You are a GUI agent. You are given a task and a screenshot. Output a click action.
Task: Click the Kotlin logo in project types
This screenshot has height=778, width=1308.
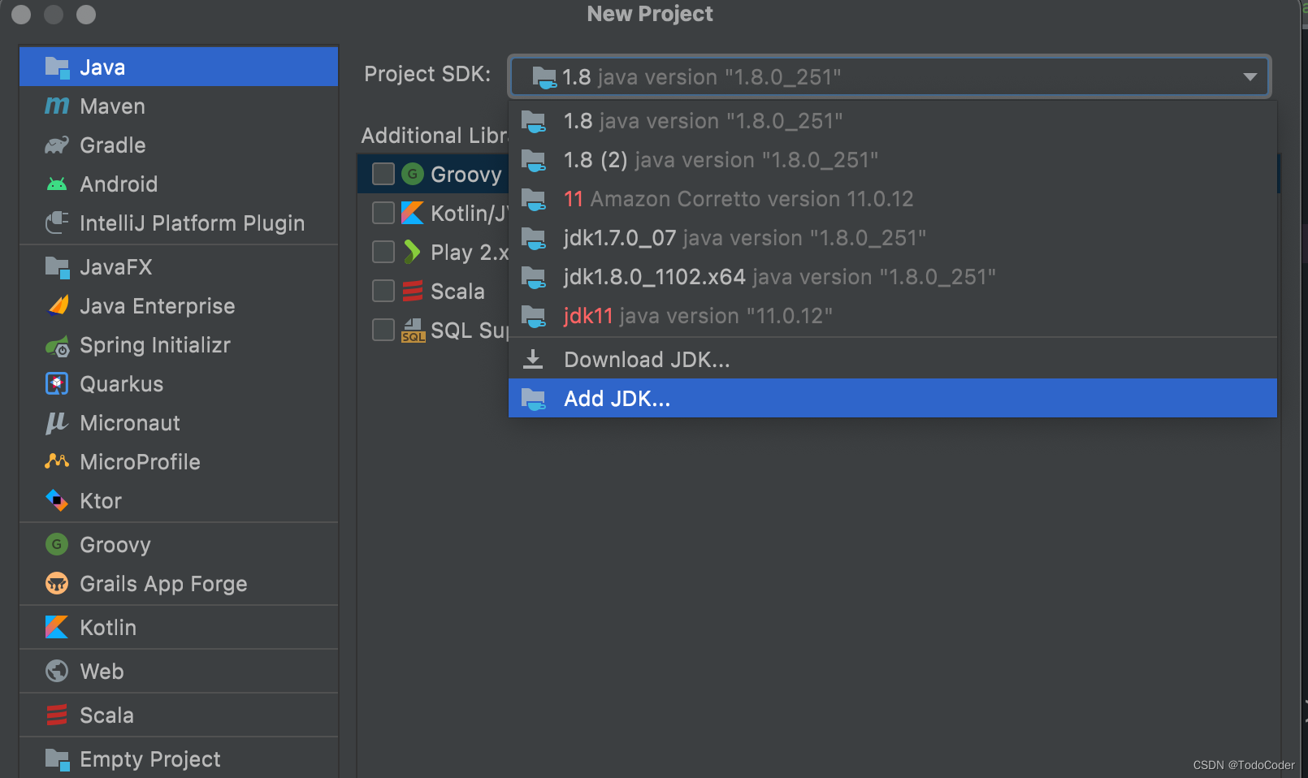57,627
